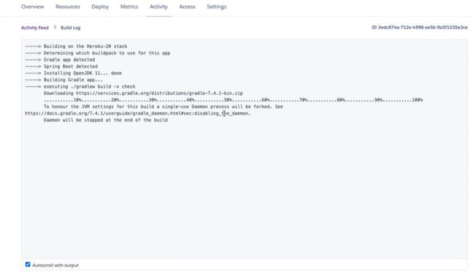Click the build ID text
Screen dimensions: 474x272
[420, 27]
